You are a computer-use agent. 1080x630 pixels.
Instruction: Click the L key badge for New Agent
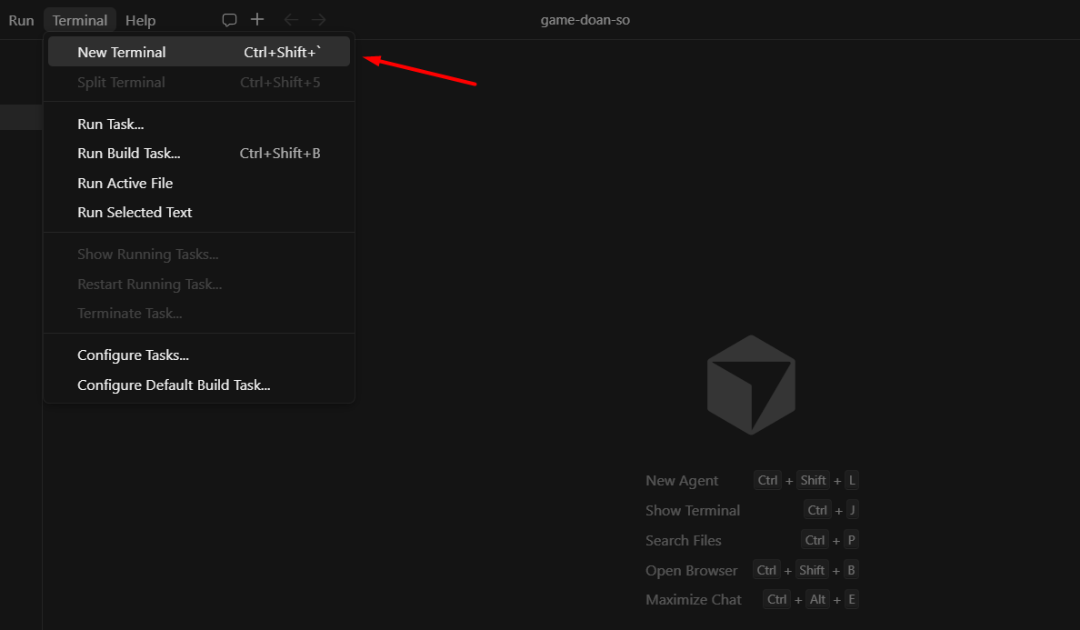click(x=852, y=481)
